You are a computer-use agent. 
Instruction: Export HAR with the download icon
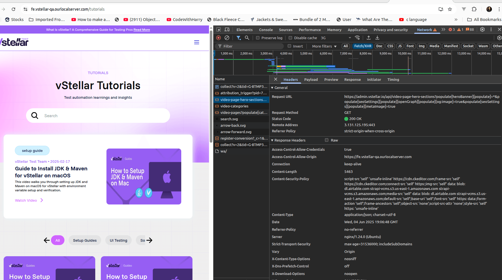(377, 38)
